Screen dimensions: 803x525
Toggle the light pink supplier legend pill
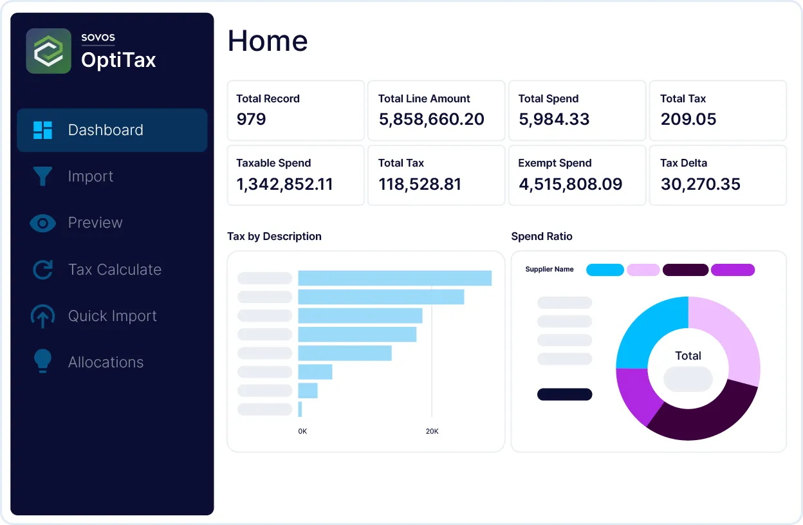643,270
